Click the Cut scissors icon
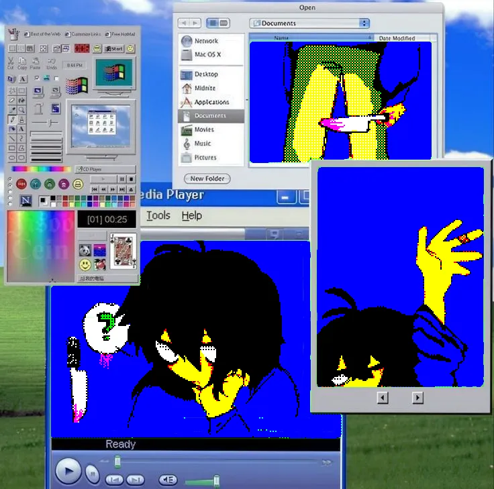Screen dimensions: 494x489 (10, 61)
